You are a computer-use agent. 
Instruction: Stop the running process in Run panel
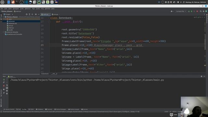point(4,86)
